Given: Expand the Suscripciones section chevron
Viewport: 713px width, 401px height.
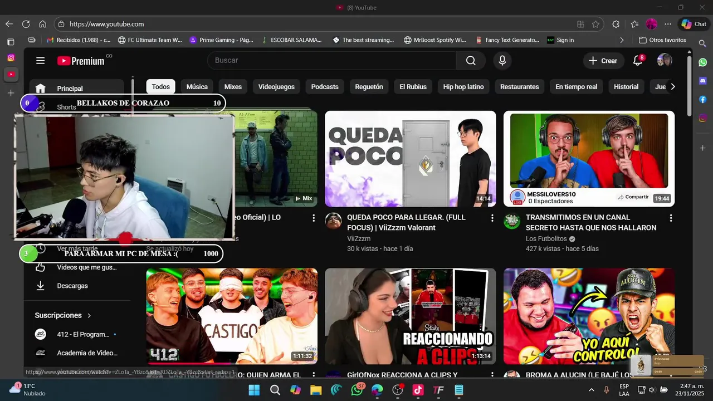Looking at the screenshot, I should point(89,315).
